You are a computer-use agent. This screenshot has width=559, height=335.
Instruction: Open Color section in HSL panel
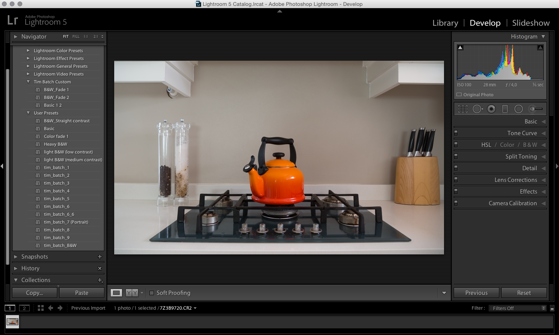click(507, 145)
